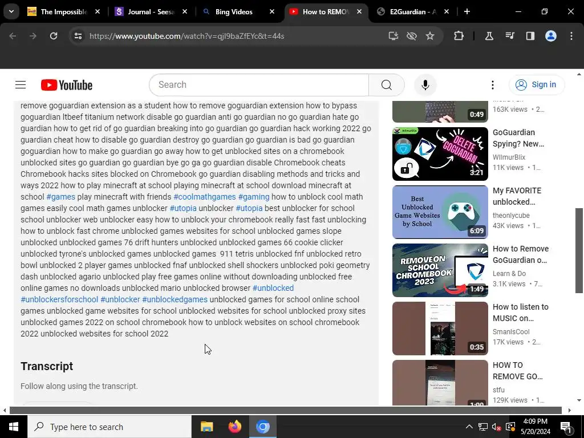This screenshot has height=438, width=584.
Task: Open the Windows Start menu
Action: (x=14, y=427)
